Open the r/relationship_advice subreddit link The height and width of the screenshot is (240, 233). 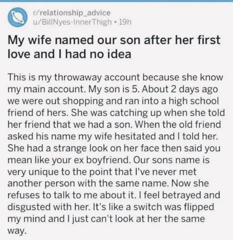[x=72, y=12]
